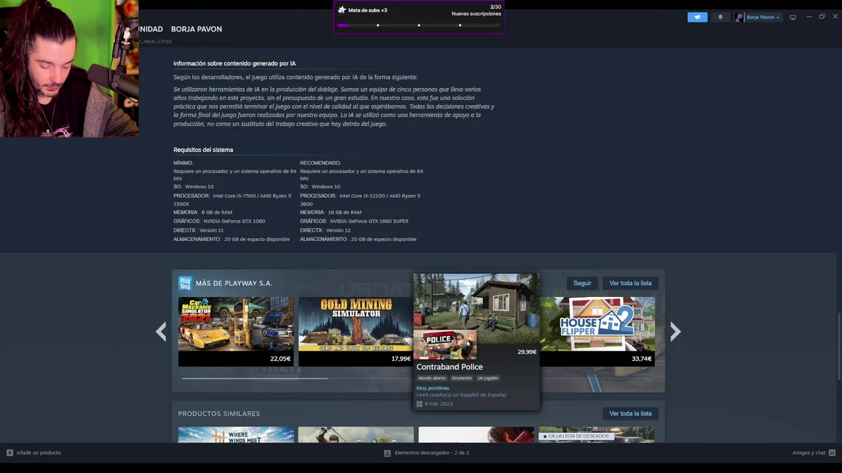The width and height of the screenshot is (842, 473).
Task: Open Where Winds Meet similar product thumbnail
Action: tap(236, 434)
